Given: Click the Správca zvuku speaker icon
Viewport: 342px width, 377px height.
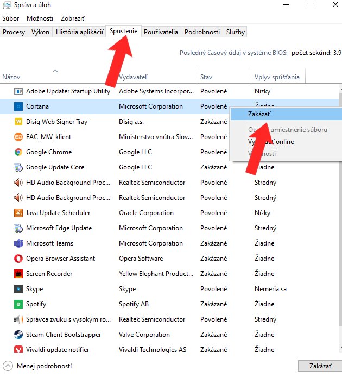Looking at the screenshot, I should point(18,319).
